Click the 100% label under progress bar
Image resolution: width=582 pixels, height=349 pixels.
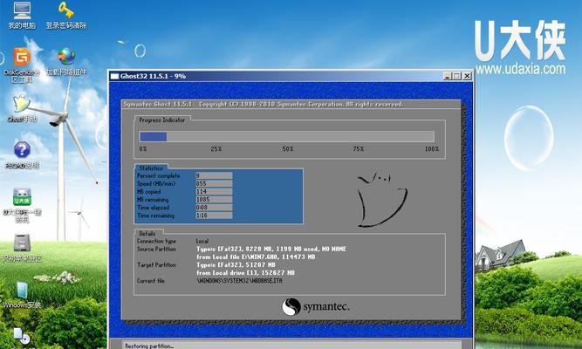[x=432, y=149]
